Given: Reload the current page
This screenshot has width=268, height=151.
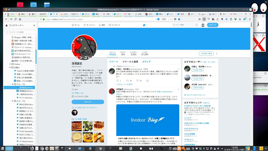Looking at the screenshot, I should (x=15, y=19).
